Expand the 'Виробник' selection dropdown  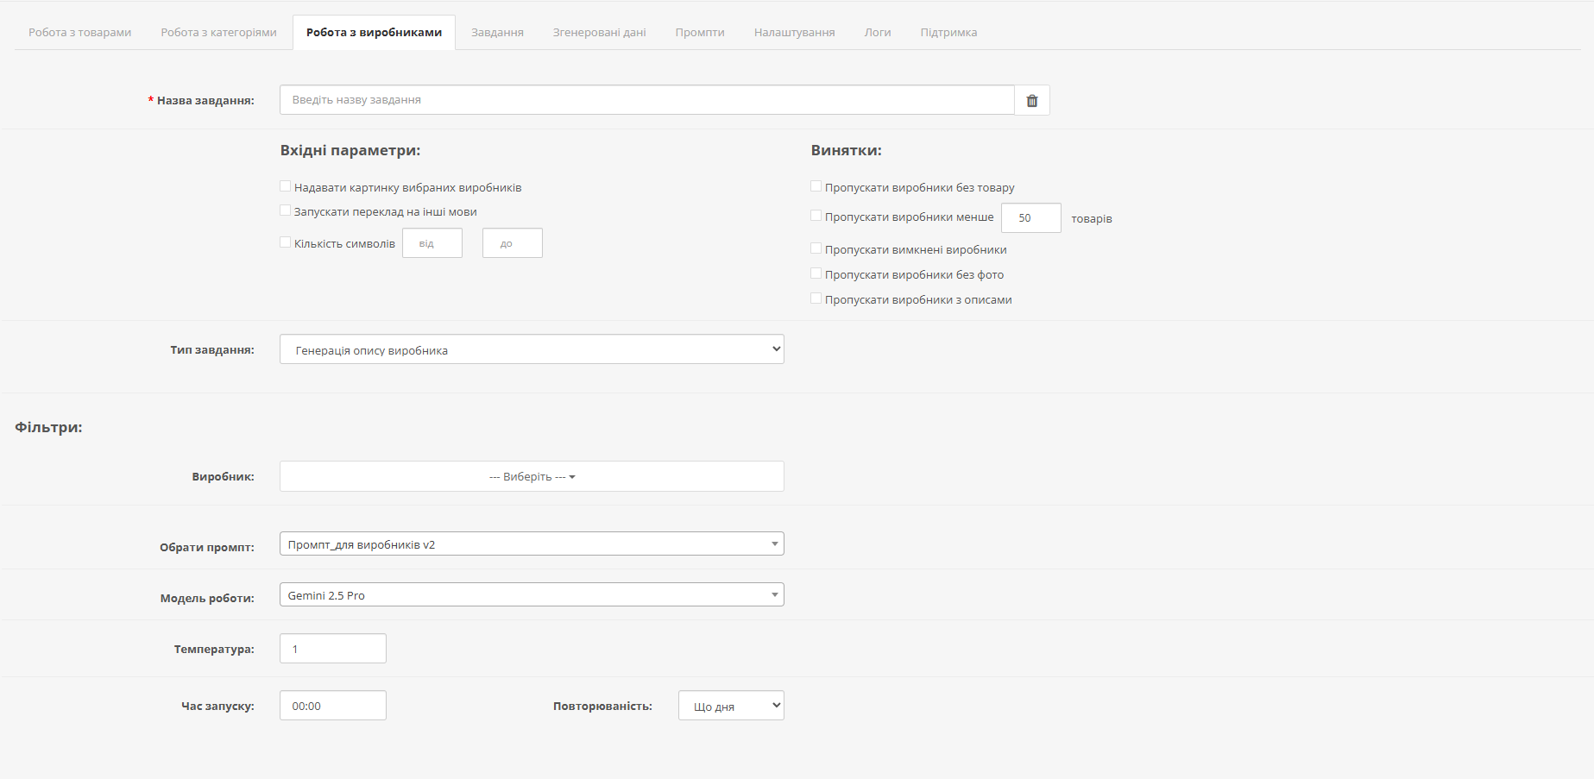(x=532, y=476)
